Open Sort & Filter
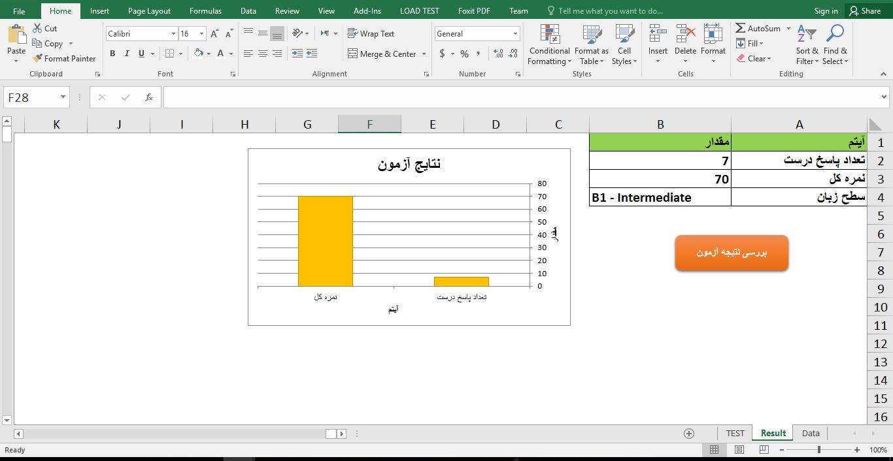 point(807,44)
